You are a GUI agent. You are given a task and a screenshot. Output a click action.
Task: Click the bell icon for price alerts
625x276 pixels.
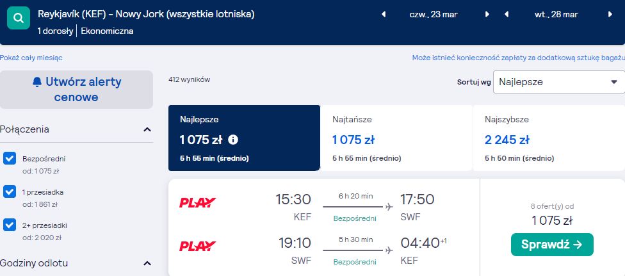[x=37, y=82]
